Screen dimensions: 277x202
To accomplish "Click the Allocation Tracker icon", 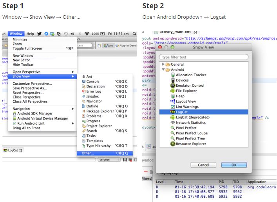I will click(x=172, y=75).
